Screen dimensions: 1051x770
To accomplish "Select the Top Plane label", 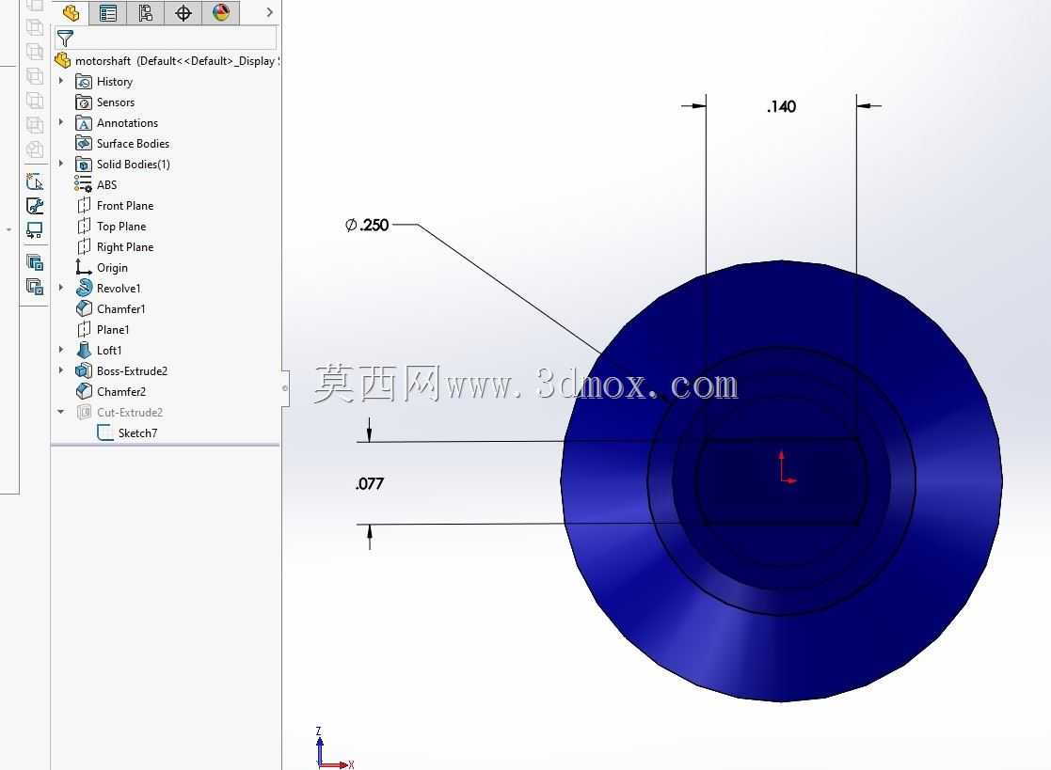I will pos(121,227).
